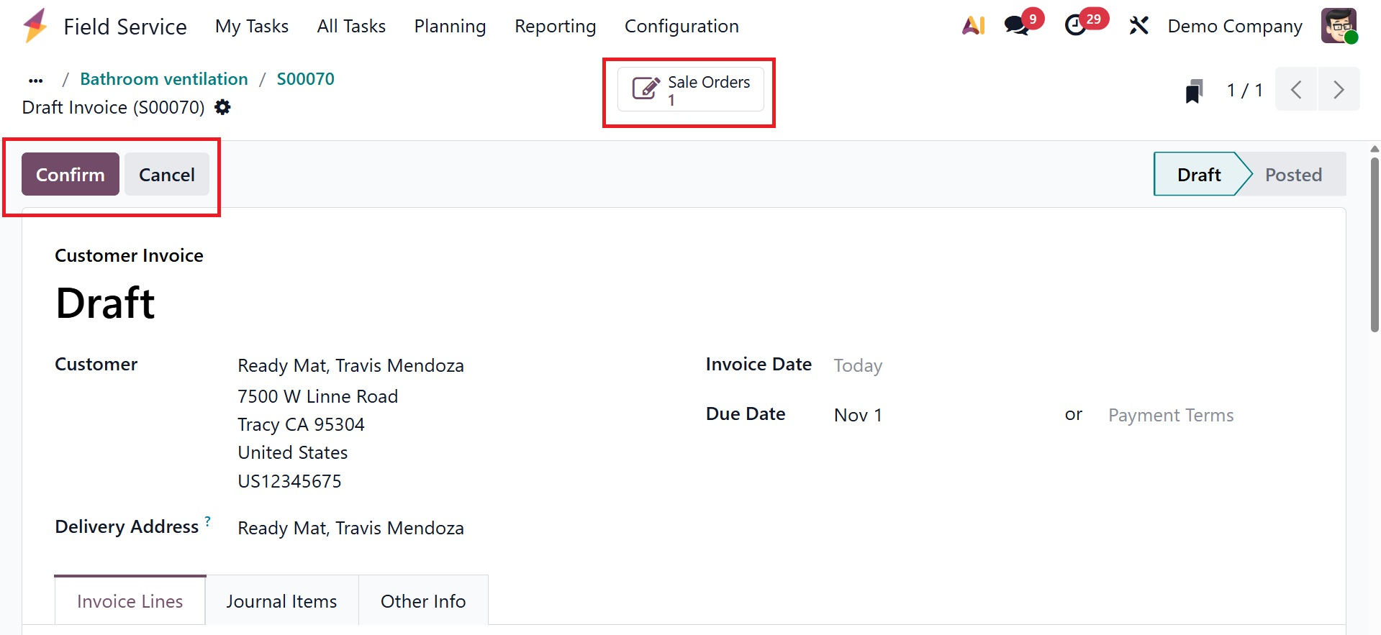Go to next record arrow

pos(1339,89)
